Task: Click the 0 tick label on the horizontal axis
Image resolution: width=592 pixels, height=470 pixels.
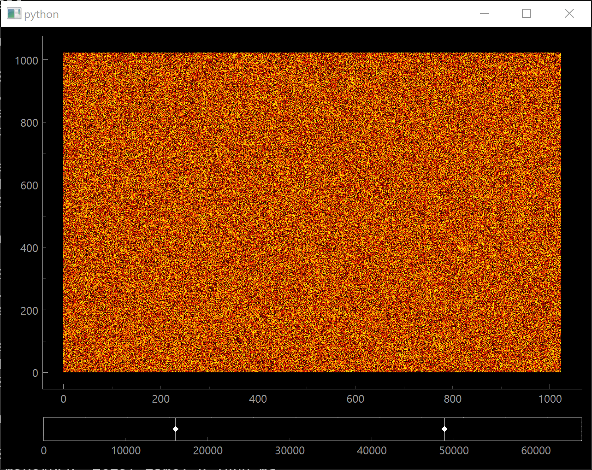Action: (63, 399)
